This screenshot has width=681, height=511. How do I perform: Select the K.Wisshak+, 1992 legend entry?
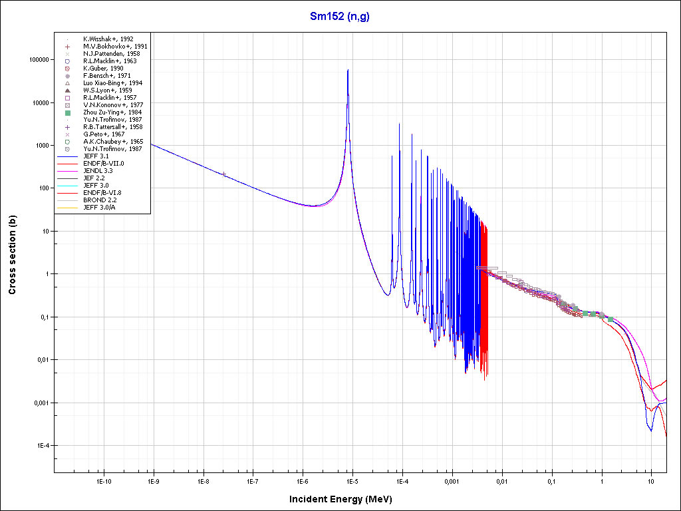pyautogui.click(x=108, y=39)
